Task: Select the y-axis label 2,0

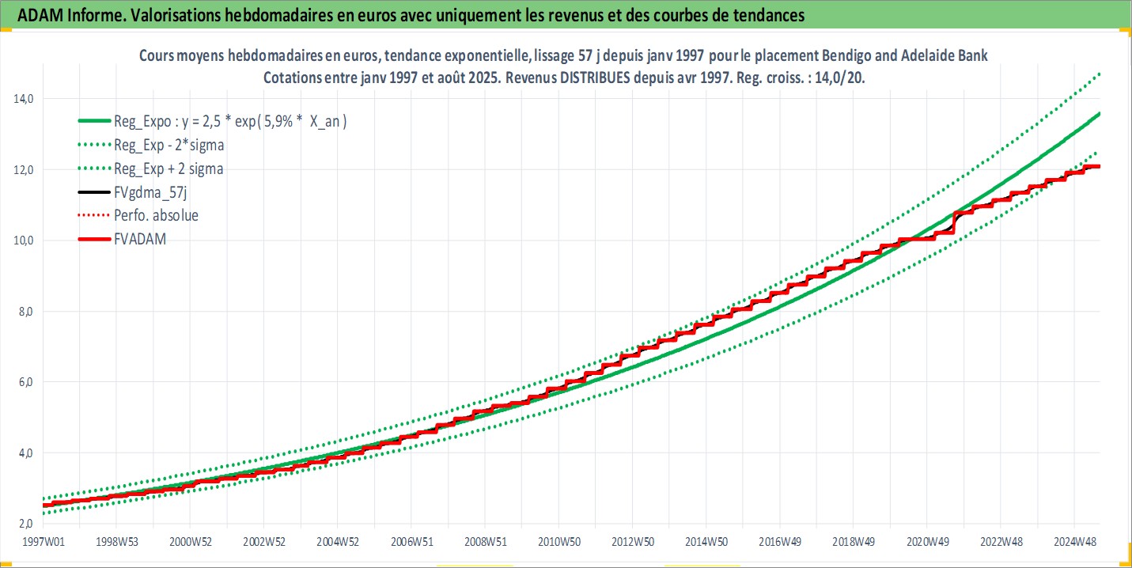Action: tap(25, 524)
